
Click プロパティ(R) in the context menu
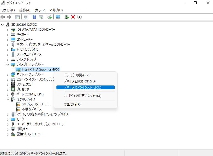72,105
